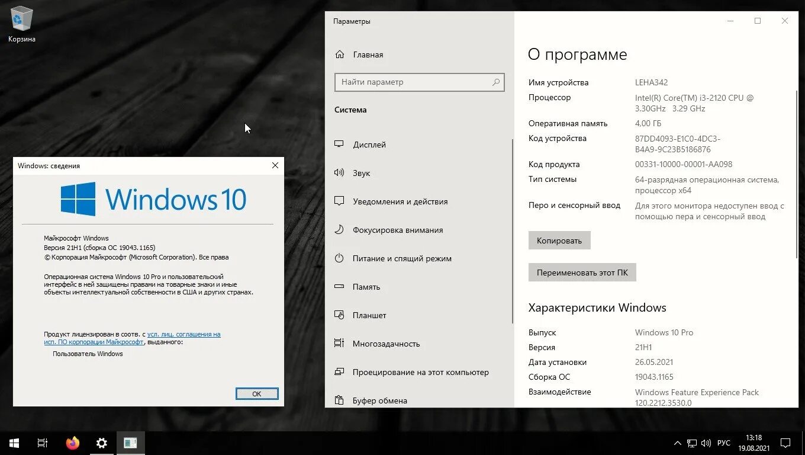The width and height of the screenshot is (805, 455).
Task: Click edition value Windows 10 Pro
Action: coord(664,332)
